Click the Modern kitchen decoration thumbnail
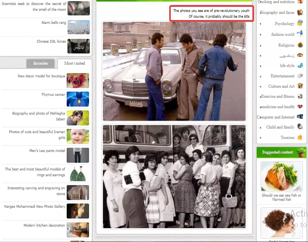 [x=78, y=230]
